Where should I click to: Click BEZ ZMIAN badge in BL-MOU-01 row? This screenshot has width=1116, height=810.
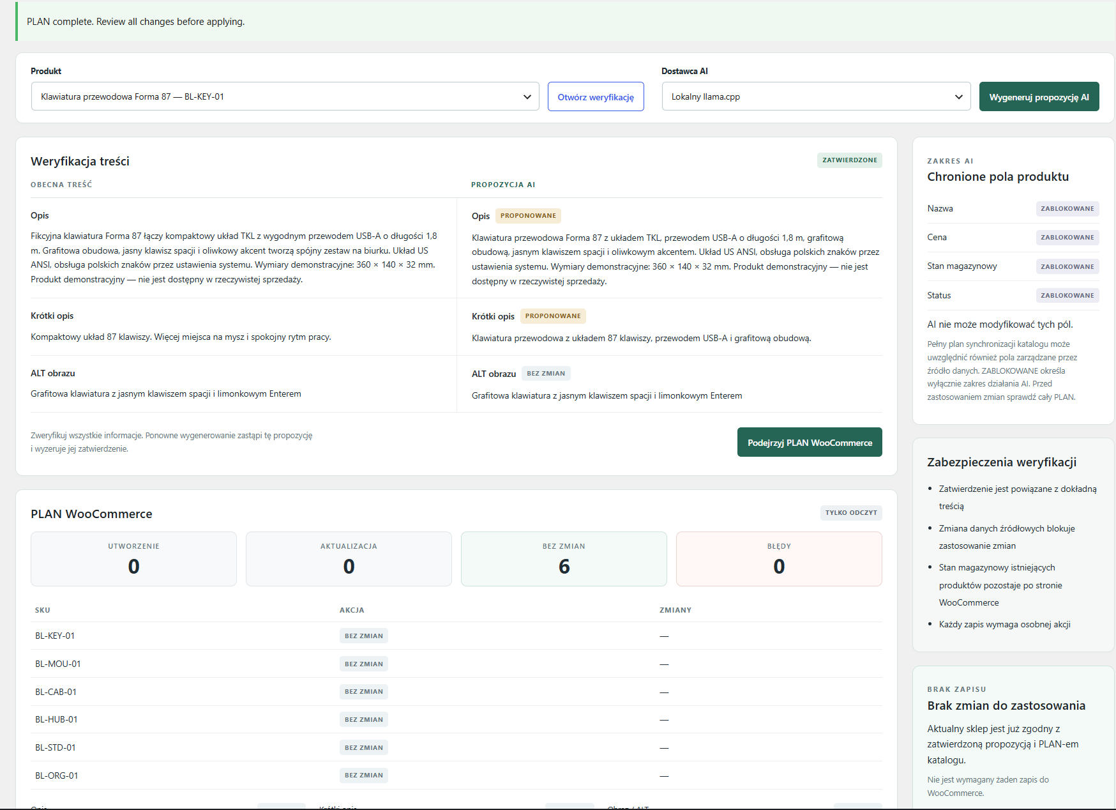coord(364,664)
